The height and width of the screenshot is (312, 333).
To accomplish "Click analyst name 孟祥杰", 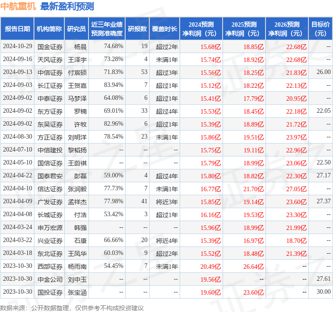I will 77,202.
